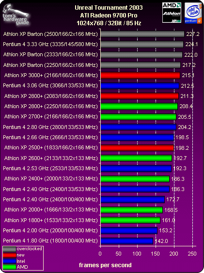Click the ATI Radeon 9700 Pro subtitle
Screen dimensions: 204x273
pyautogui.click(x=109, y=16)
